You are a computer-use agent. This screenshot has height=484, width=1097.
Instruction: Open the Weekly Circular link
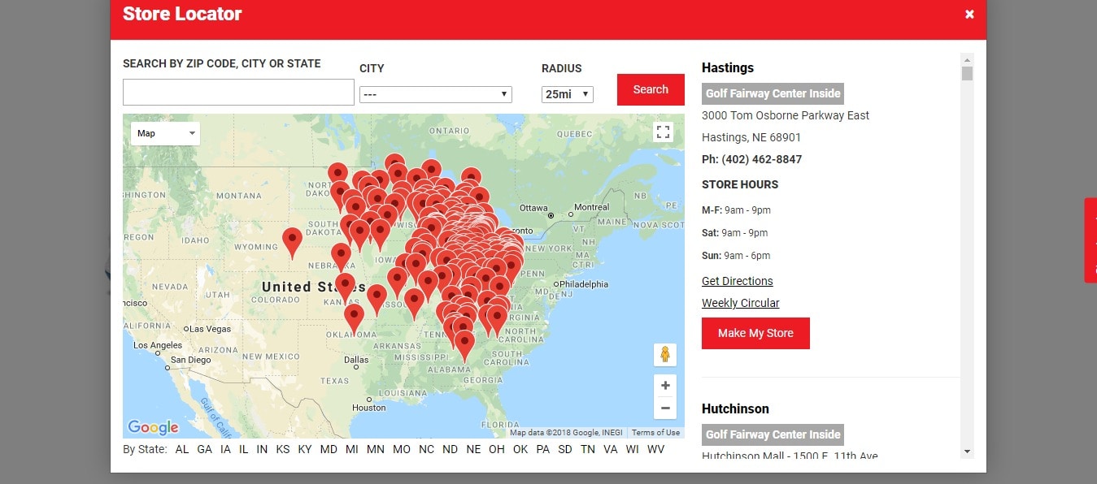[741, 303]
